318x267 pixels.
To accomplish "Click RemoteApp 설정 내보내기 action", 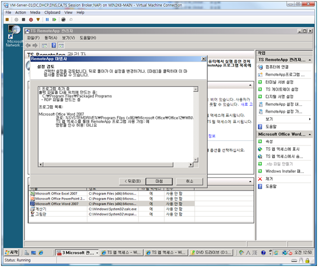I will [x=285, y=104].
